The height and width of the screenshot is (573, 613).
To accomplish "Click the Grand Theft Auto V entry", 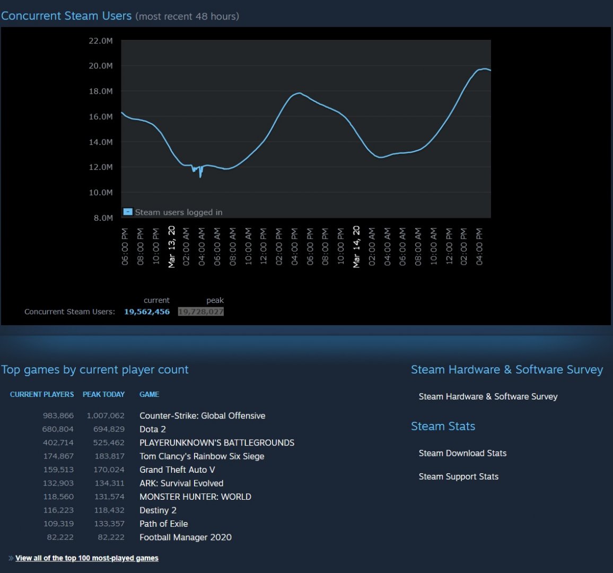I will [177, 470].
